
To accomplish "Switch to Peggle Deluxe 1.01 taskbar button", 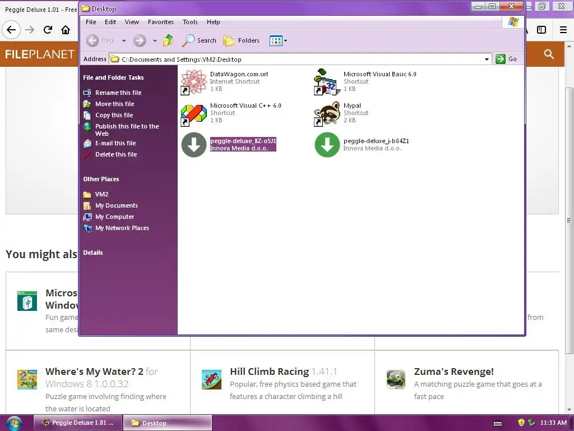I will point(77,423).
